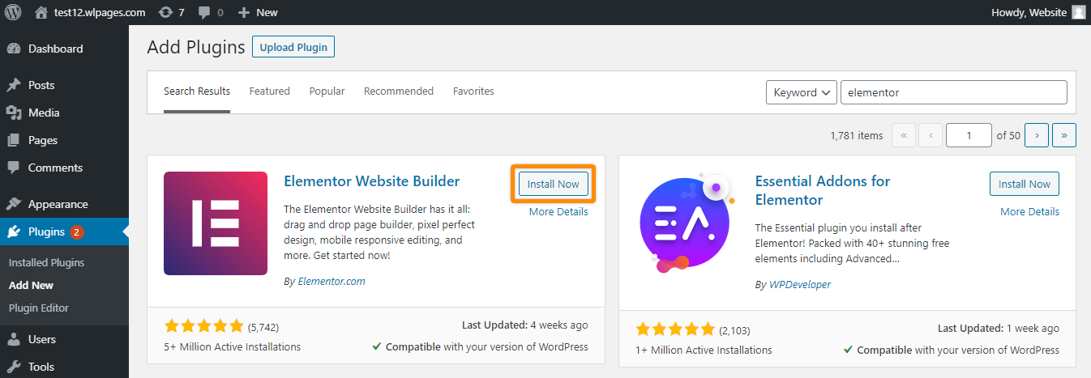Install Essential Addons for Elementor now

[x=1025, y=184]
